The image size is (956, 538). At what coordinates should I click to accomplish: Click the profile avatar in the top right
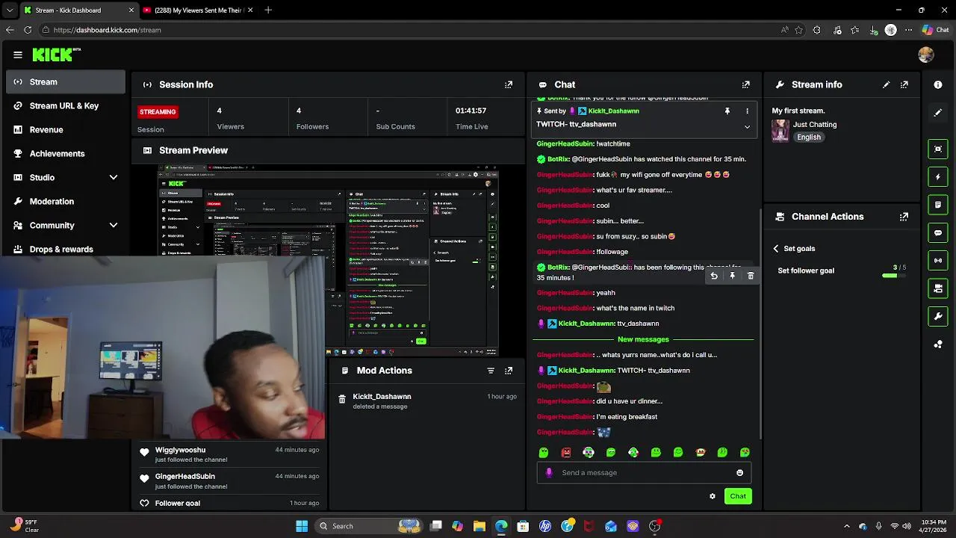tap(926, 55)
